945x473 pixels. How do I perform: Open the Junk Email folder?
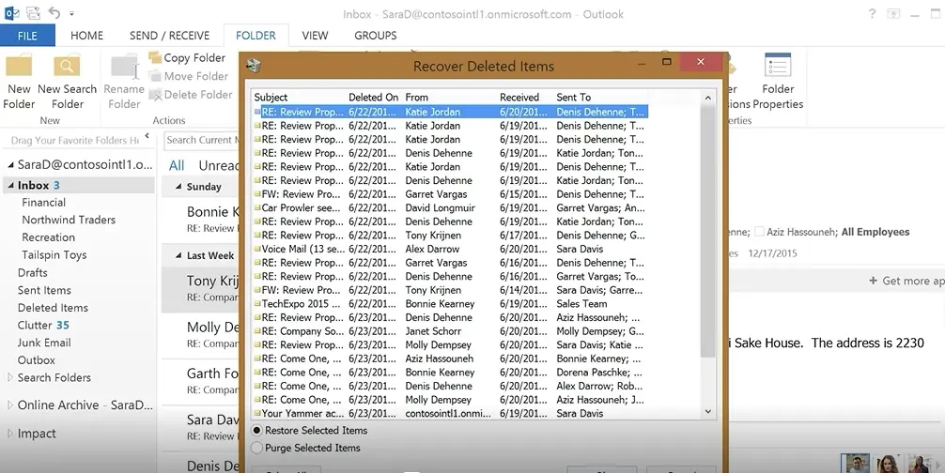coord(44,343)
